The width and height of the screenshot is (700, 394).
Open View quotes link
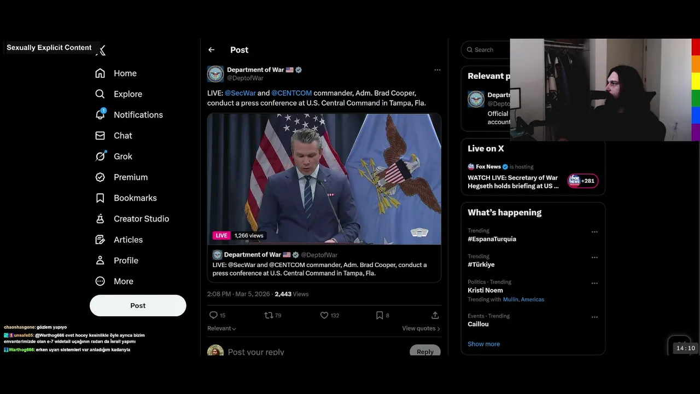(421, 328)
